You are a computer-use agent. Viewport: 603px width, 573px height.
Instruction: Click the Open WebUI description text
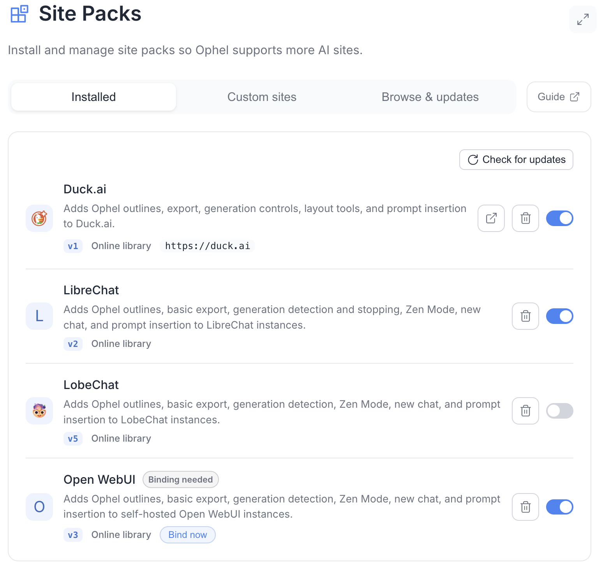(x=282, y=507)
